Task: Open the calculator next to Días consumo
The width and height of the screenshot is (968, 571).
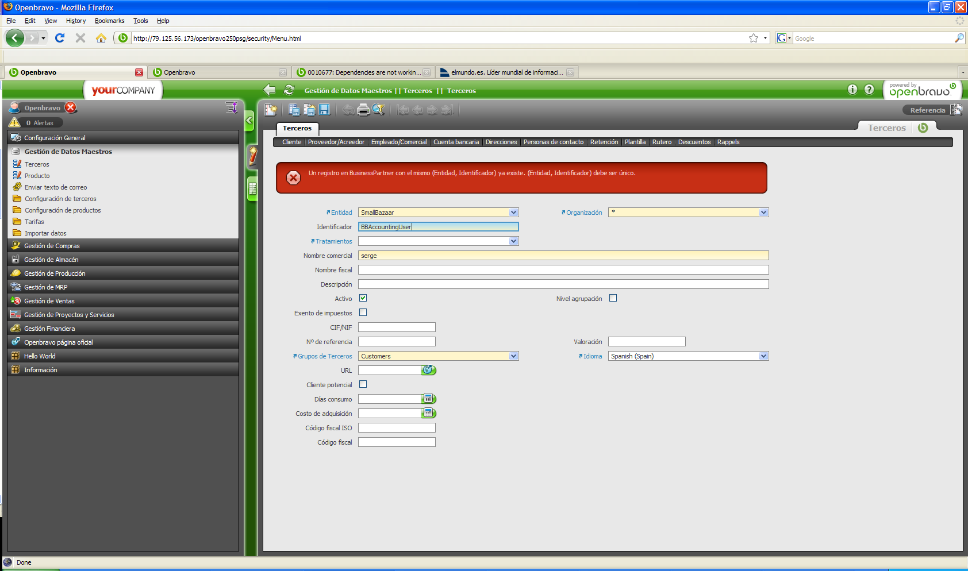Action: (429, 399)
